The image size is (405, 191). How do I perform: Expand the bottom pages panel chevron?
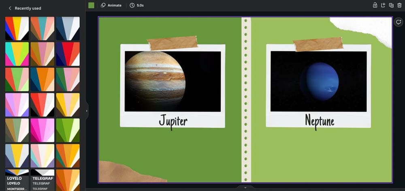click(245, 187)
